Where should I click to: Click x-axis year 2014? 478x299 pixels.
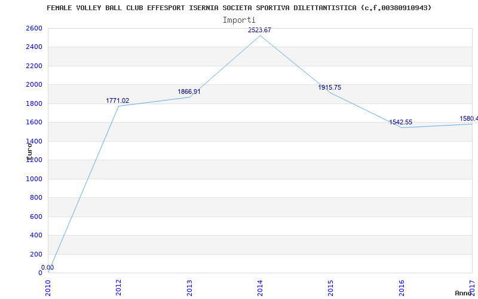[260, 288]
